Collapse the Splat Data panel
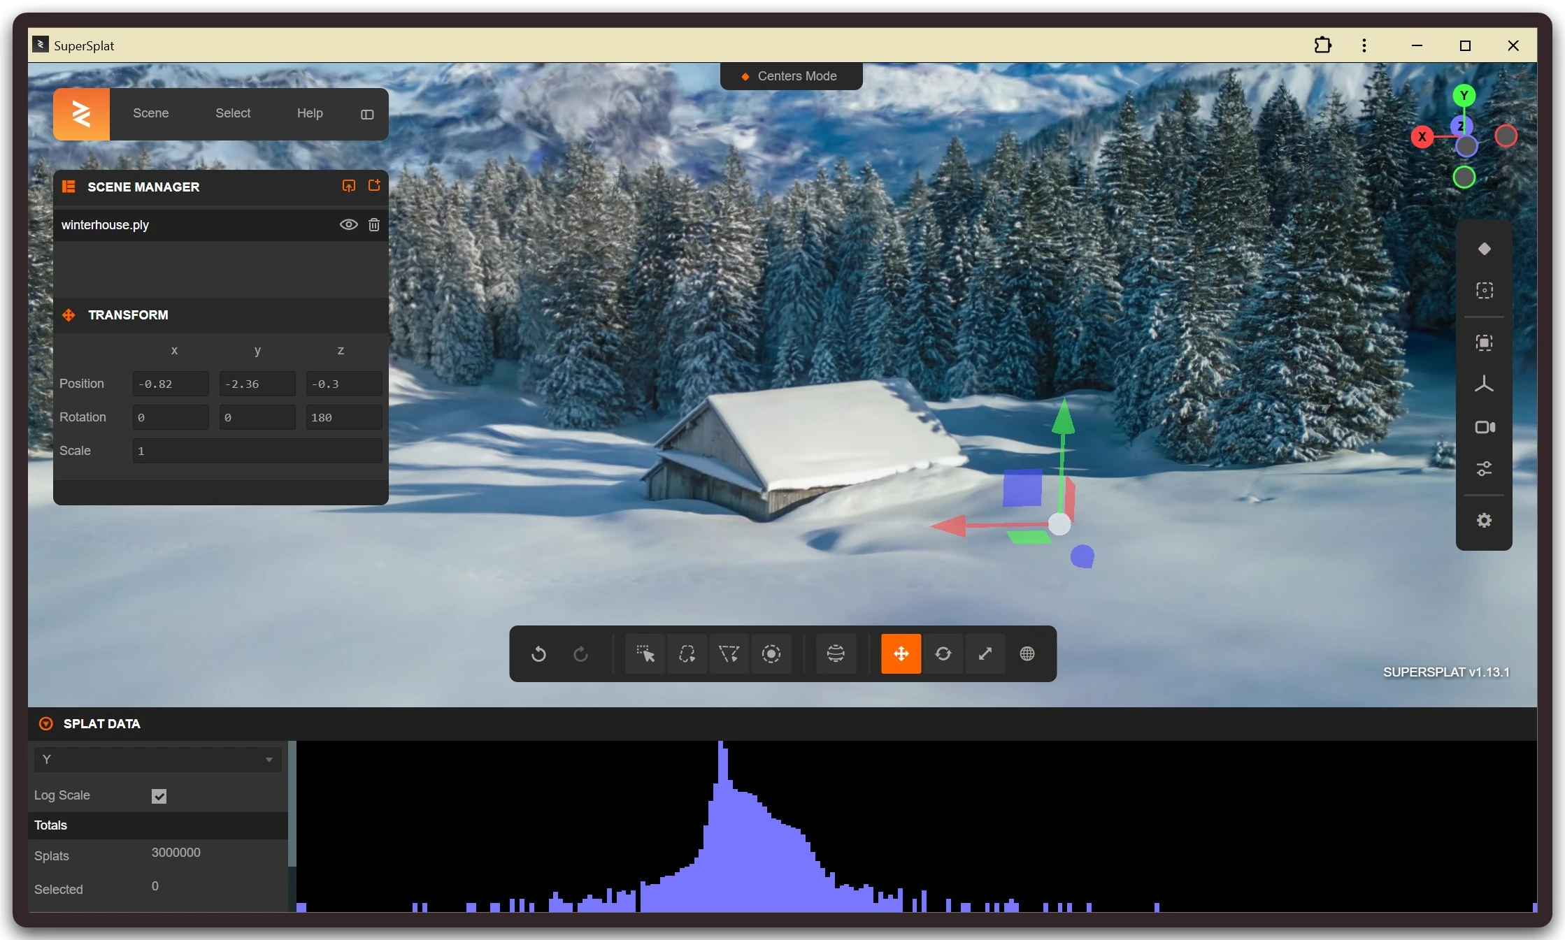Viewport: 1565px width, 940px height. tap(46, 723)
